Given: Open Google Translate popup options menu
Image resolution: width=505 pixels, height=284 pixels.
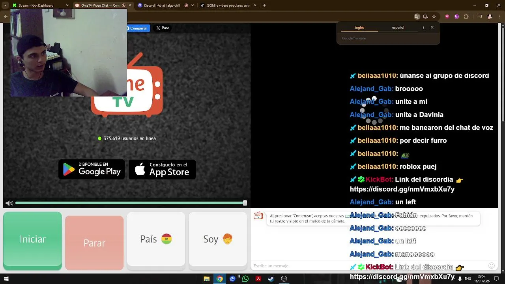Looking at the screenshot, I should (423, 28).
